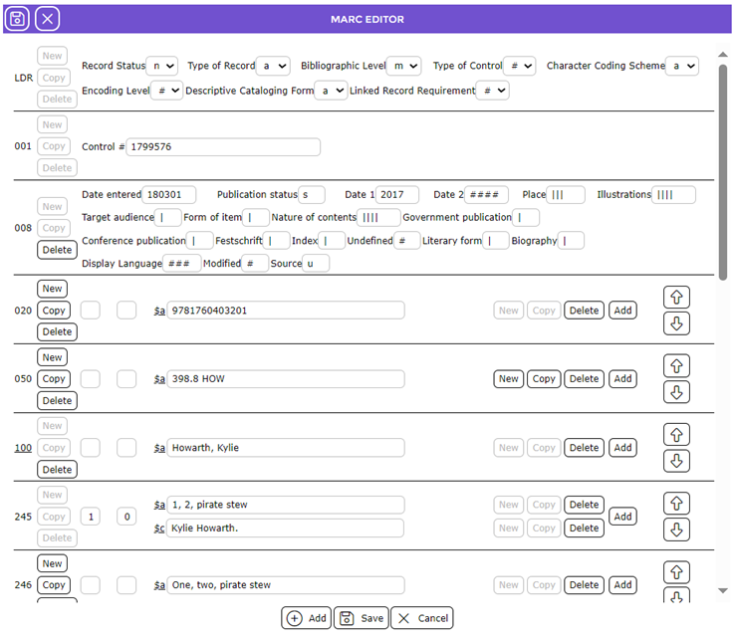Click the 245 $a title field
Screen dimensions: 734x636
pos(286,505)
